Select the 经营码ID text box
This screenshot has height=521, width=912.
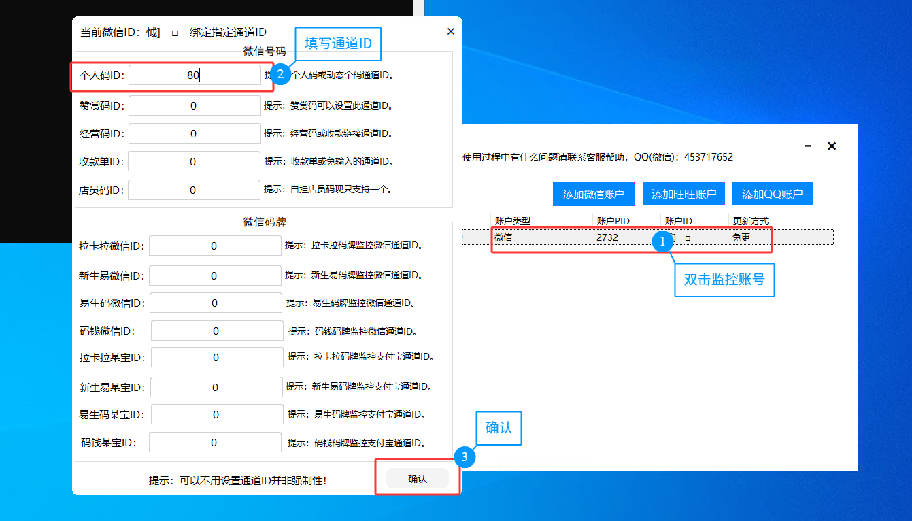(194, 134)
